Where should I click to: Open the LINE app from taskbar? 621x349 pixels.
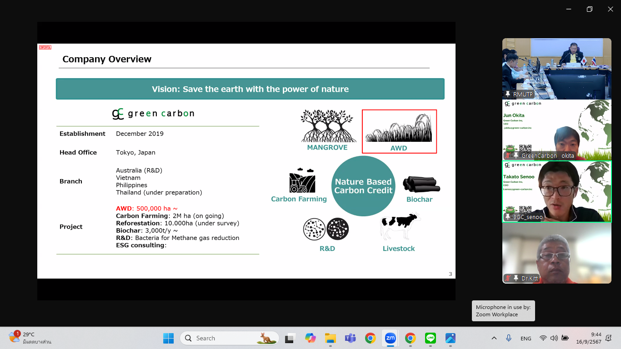click(431, 338)
